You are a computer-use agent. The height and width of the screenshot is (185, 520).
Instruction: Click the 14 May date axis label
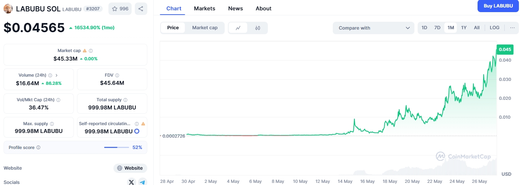tap(345, 181)
